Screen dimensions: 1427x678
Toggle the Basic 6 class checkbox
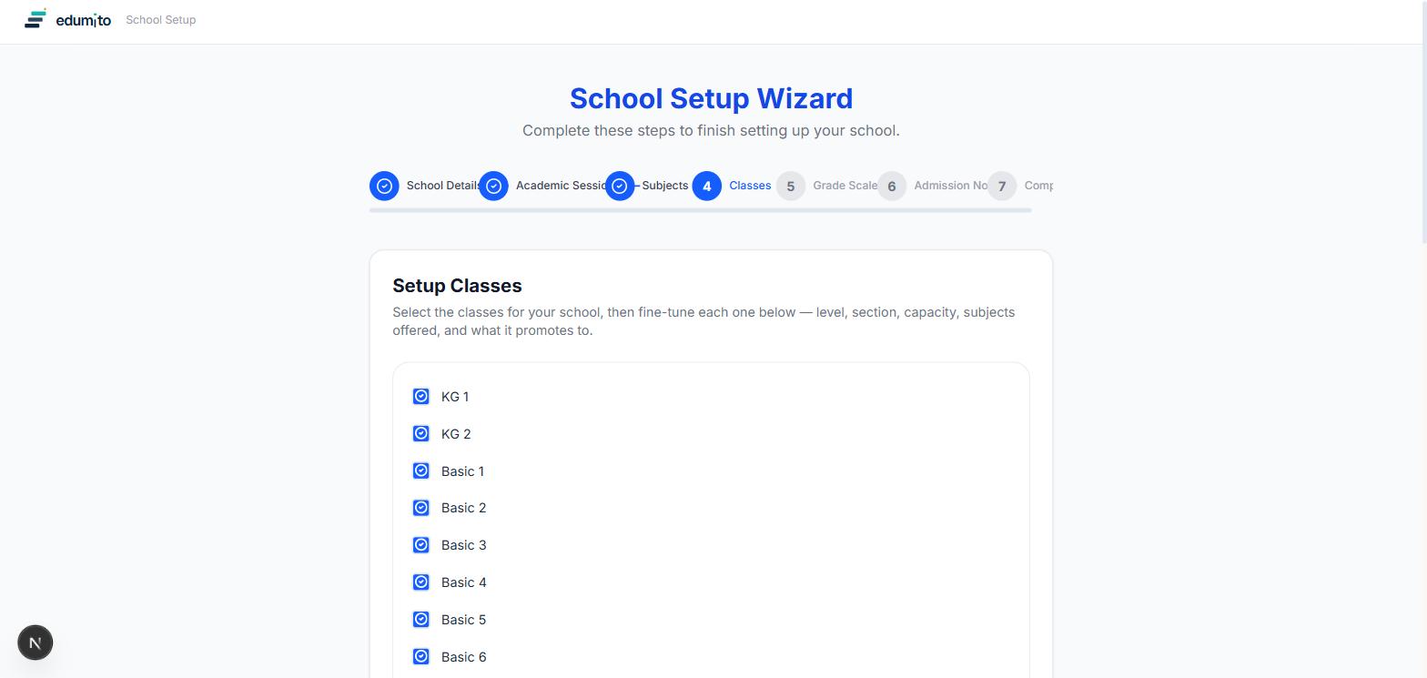tap(421, 657)
